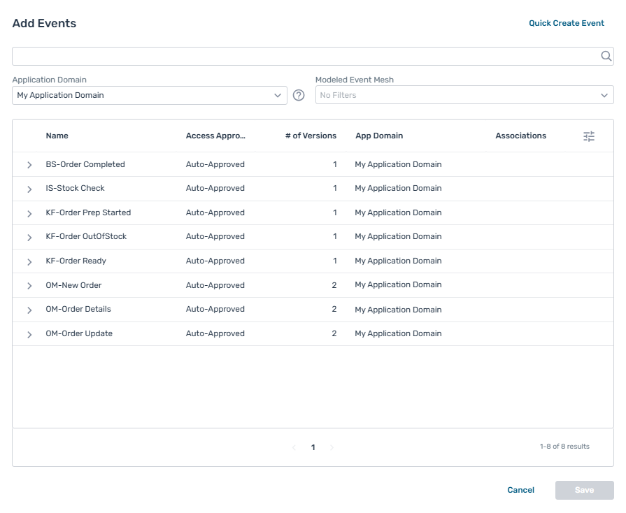Screen dimensions: 626x513
Task: Open the Application Domain help icon
Action: (x=299, y=96)
